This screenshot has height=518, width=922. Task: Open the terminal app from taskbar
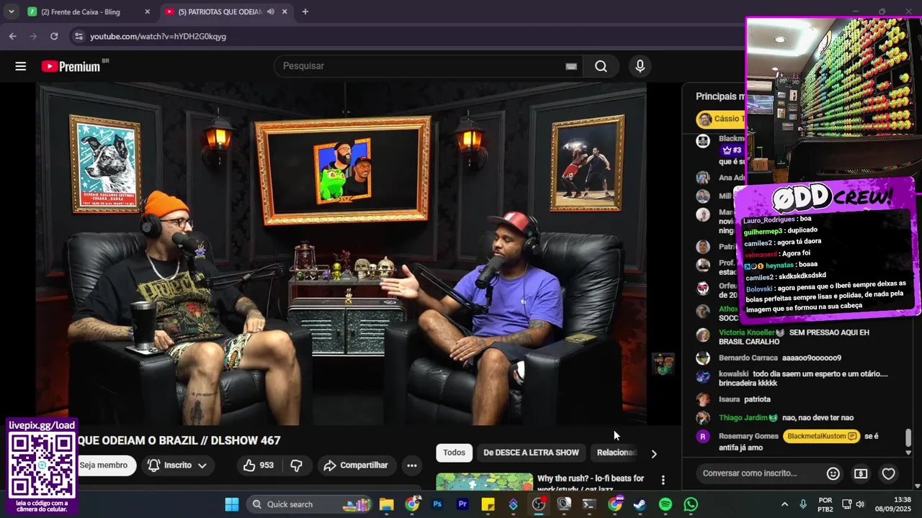[x=589, y=504]
